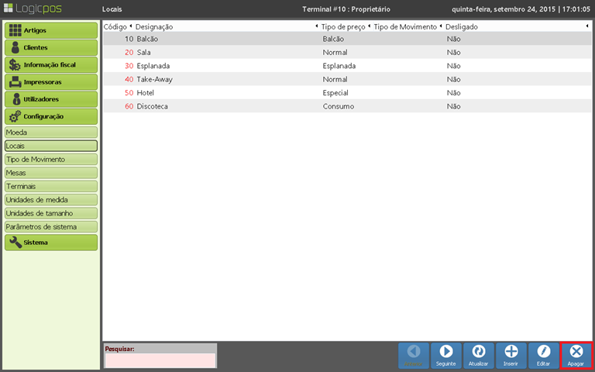Image resolution: width=595 pixels, height=372 pixels.
Task: Expand the Clientes sidebar section
Action: point(51,47)
